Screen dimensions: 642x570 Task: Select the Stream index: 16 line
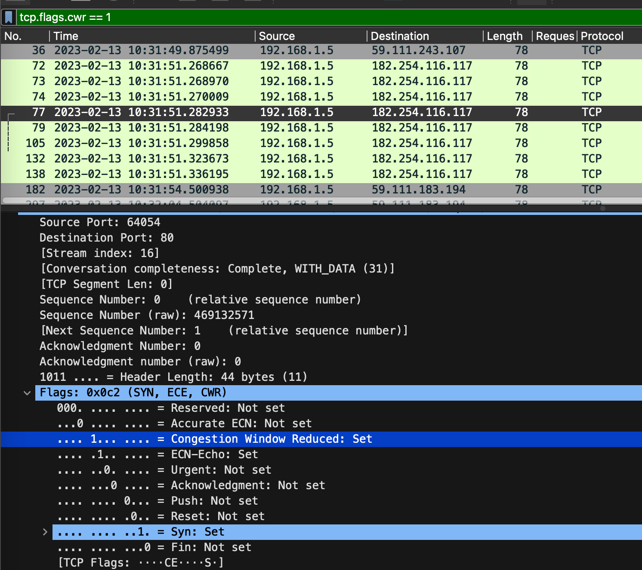(x=100, y=253)
